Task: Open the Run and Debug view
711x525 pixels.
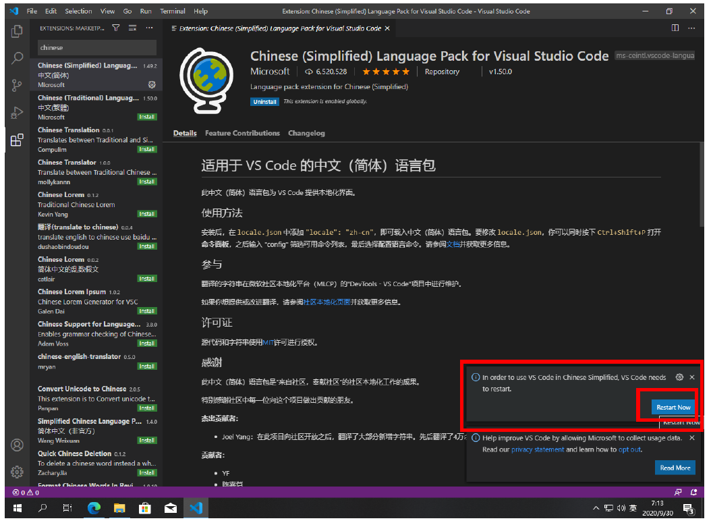Action: coord(18,113)
